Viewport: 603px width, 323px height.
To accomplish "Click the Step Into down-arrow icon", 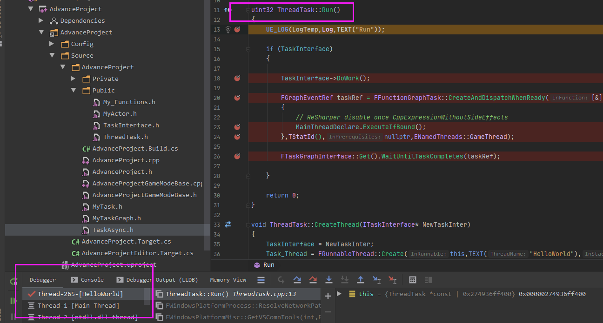I will (329, 280).
